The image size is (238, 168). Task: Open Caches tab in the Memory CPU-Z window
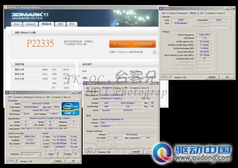pyautogui.click(x=172, y=13)
